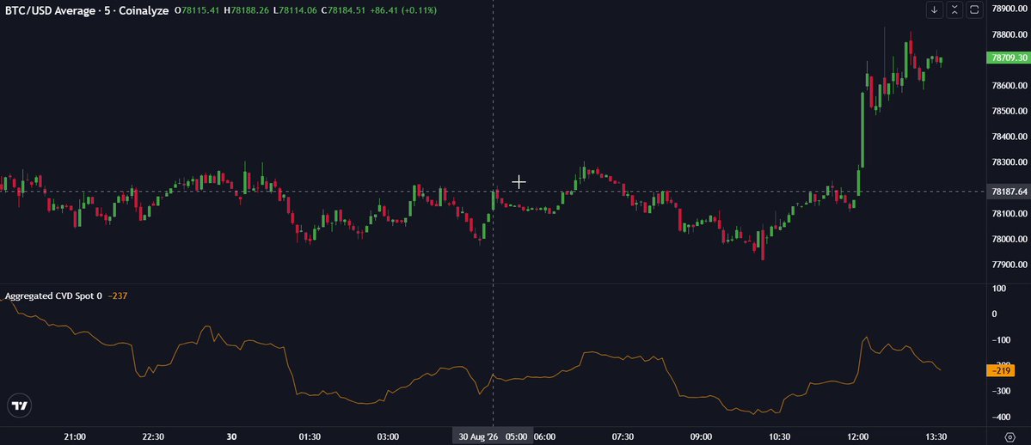1031x445 pixels.
Task: Click the 78000.00 price scale label
Action: [1010, 240]
